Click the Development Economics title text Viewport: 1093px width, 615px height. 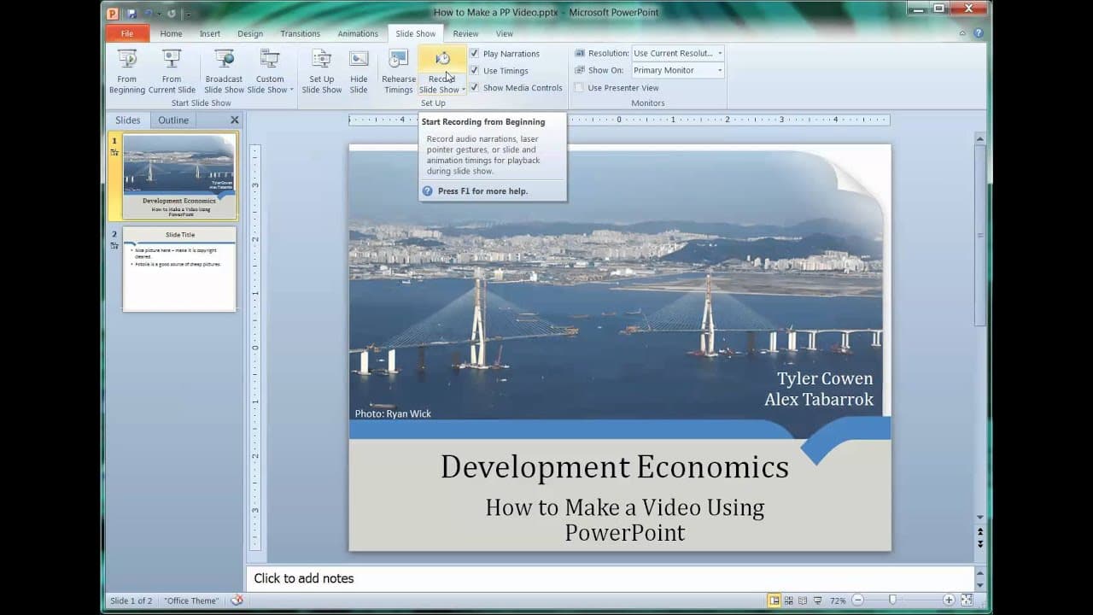click(615, 466)
